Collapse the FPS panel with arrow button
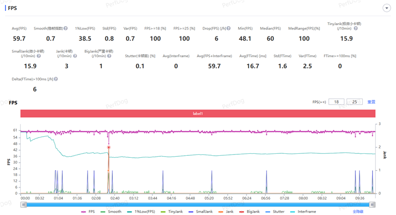Screen dimensions: 396x215 coord(386,8)
